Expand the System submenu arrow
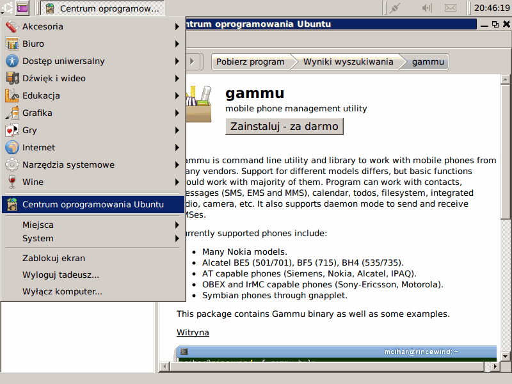The image size is (512, 384). point(177,239)
